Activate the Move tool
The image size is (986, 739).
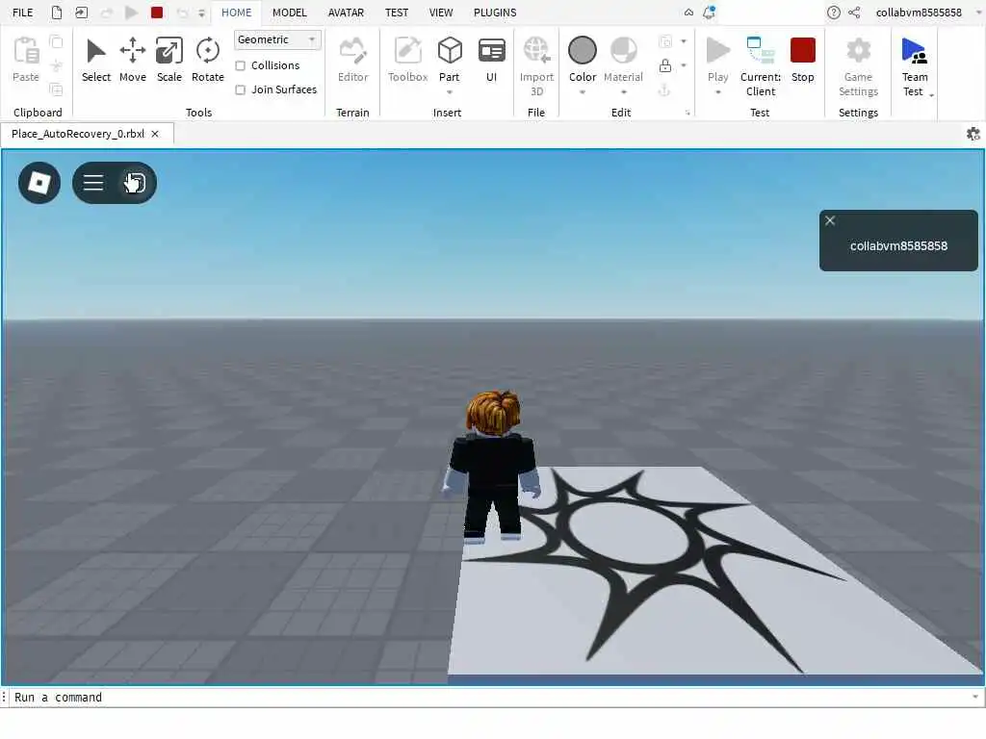132,51
